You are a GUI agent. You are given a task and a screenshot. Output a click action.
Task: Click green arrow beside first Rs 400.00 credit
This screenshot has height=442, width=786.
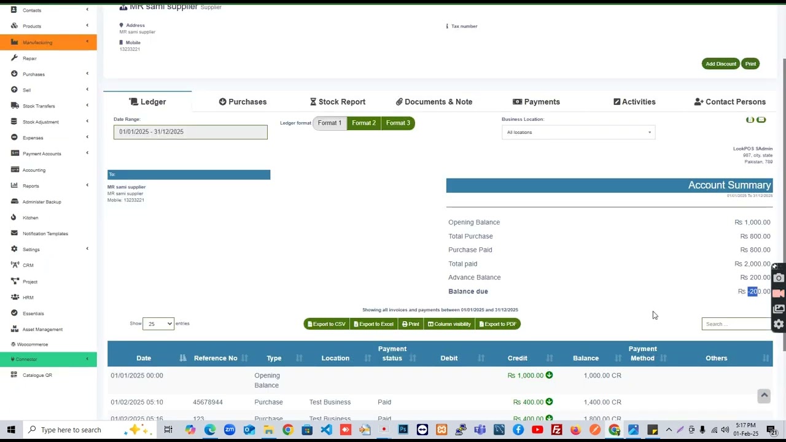(x=549, y=402)
